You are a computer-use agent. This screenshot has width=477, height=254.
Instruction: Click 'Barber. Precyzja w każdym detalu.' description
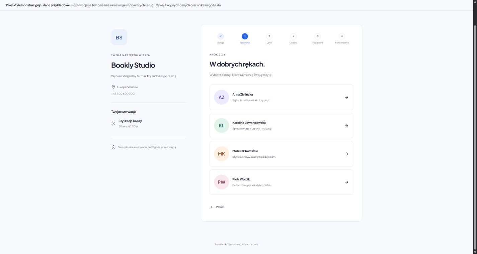[x=252, y=185]
